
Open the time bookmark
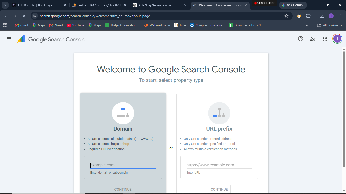(x=180, y=25)
